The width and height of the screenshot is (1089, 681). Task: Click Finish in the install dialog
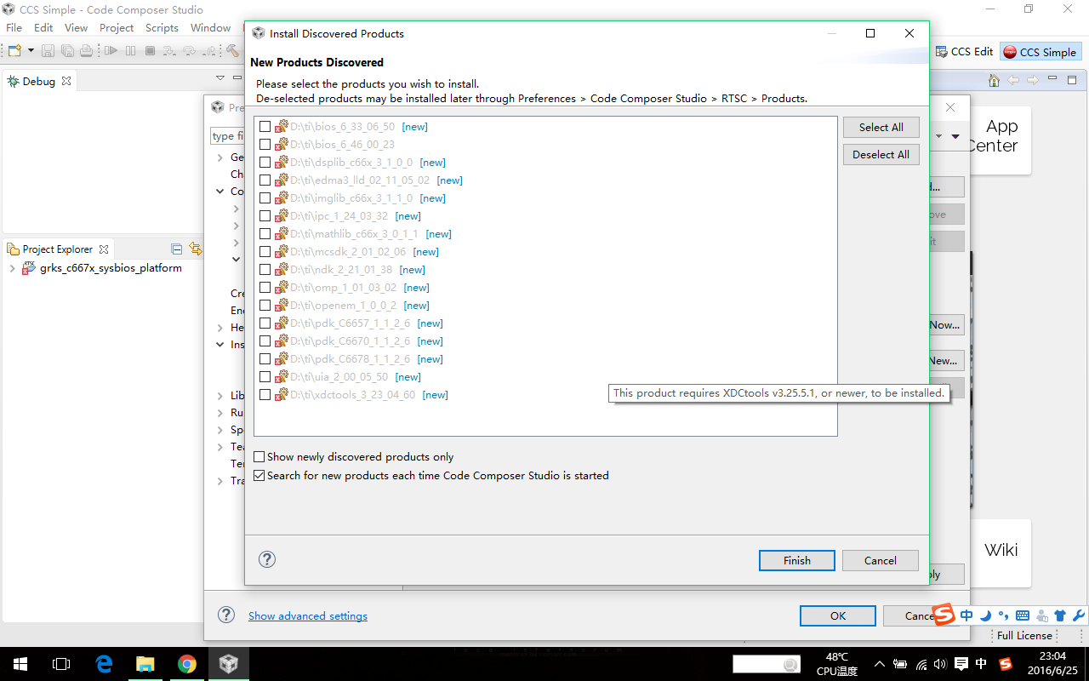click(797, 560)
